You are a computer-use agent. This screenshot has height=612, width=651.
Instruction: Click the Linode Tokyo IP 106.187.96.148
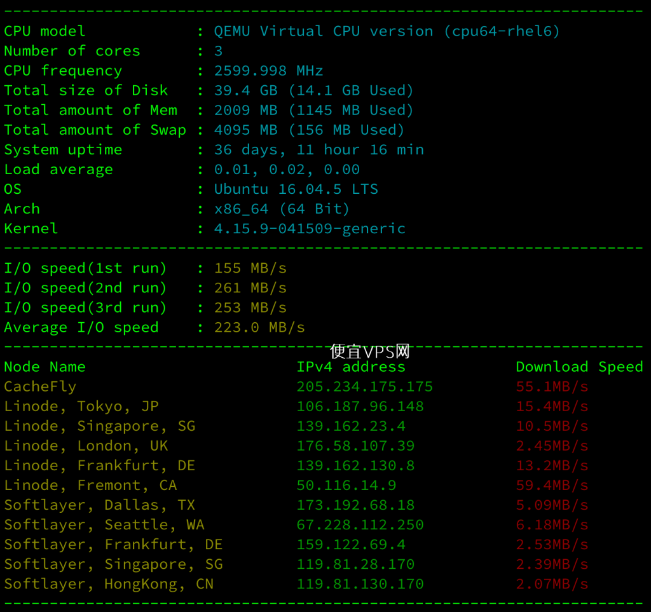tap(360, 406)
